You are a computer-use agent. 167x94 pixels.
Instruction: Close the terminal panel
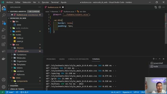click(x=164, y=59)
